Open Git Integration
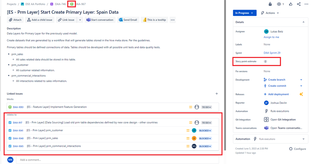This screenshot has width=311, height=164. [x=283, y=119]
